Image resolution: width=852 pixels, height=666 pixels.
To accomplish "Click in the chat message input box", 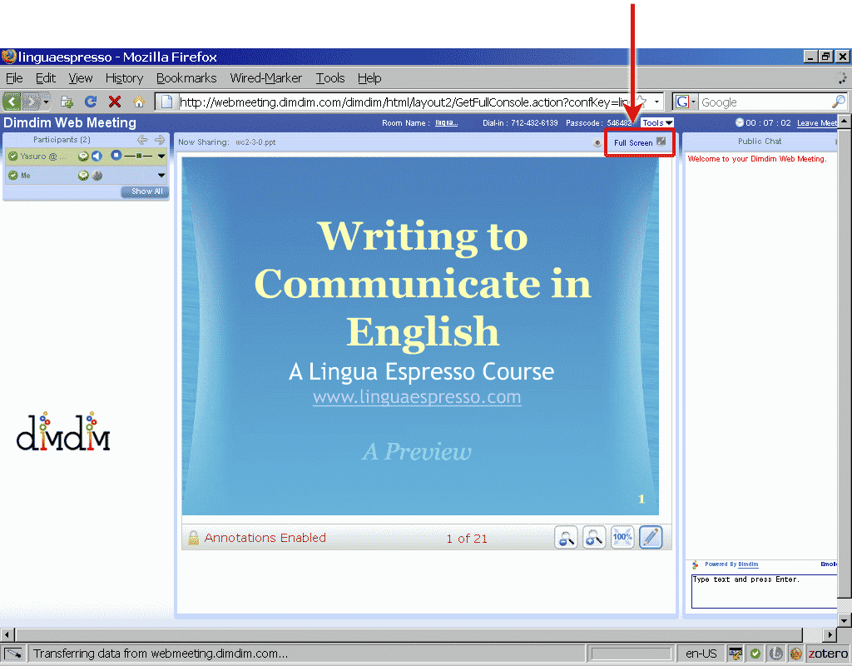I will [764, 591].
